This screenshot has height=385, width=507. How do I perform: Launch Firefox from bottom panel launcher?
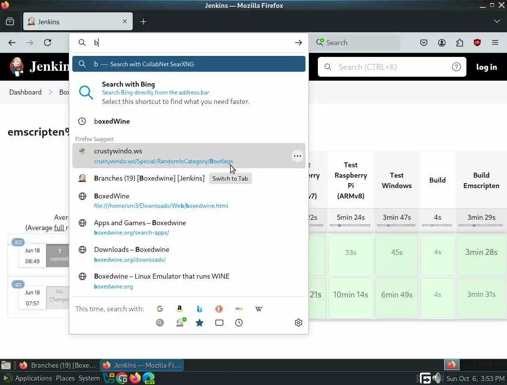(x=135, y=378)
